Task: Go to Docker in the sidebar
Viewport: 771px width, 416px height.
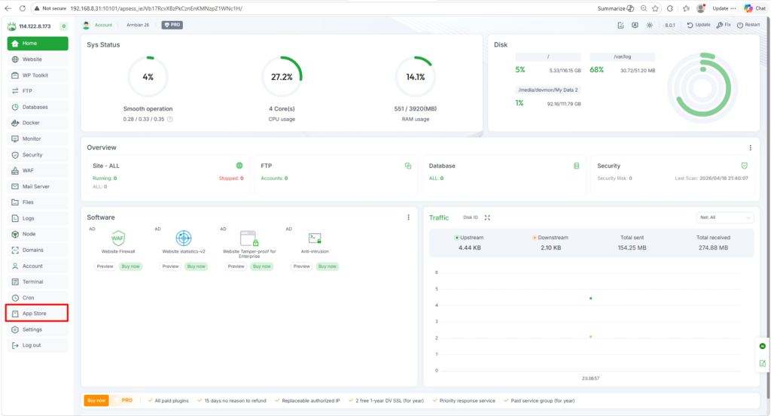Action: point(31,123)
